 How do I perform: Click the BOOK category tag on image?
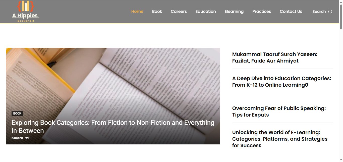(x=17, y=114)
